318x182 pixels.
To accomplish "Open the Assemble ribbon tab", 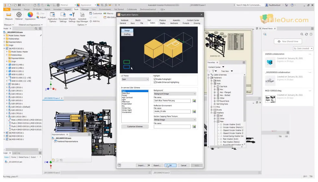I will (17, 9).
